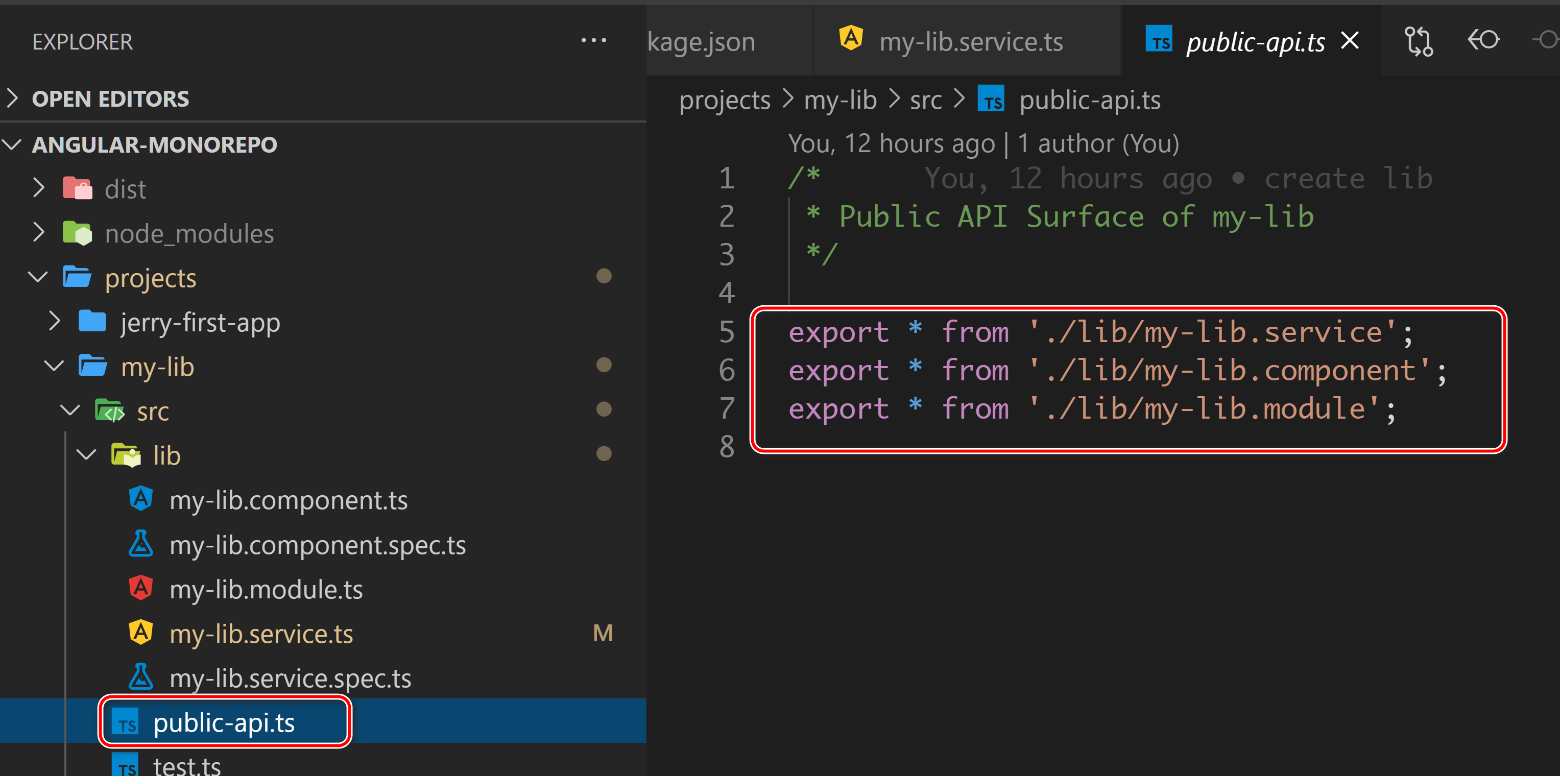Open the compare changes git icon
This screenshot has height=776, width=1560.
pos(1418,41)
